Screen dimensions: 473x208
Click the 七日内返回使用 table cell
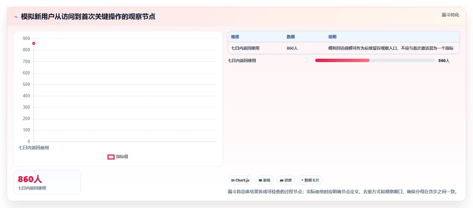(245, 48)
